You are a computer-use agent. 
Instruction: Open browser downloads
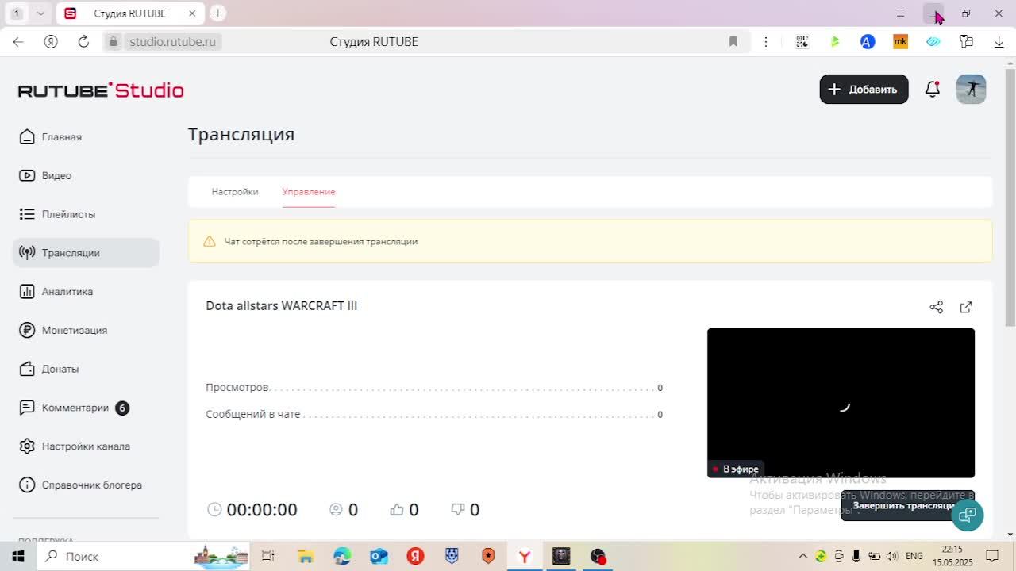[999, 42]
